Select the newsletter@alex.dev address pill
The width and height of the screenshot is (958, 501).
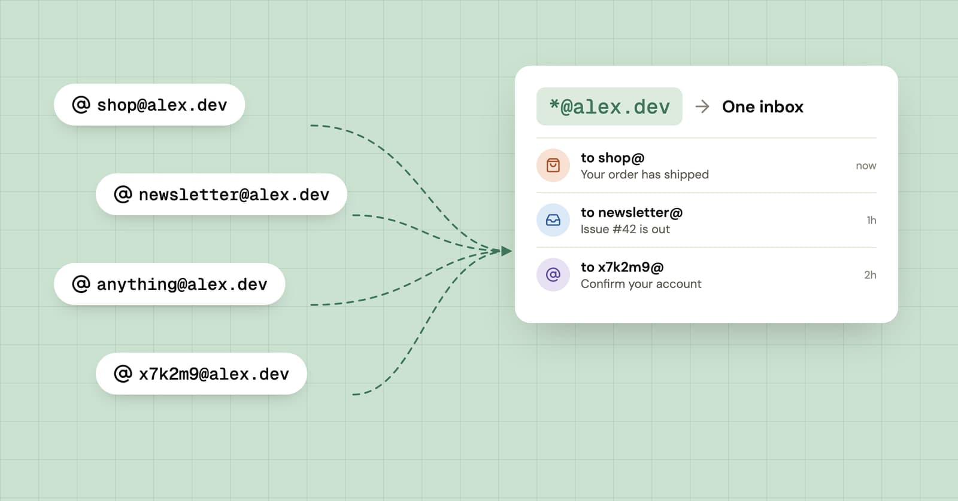click(222, 194)
